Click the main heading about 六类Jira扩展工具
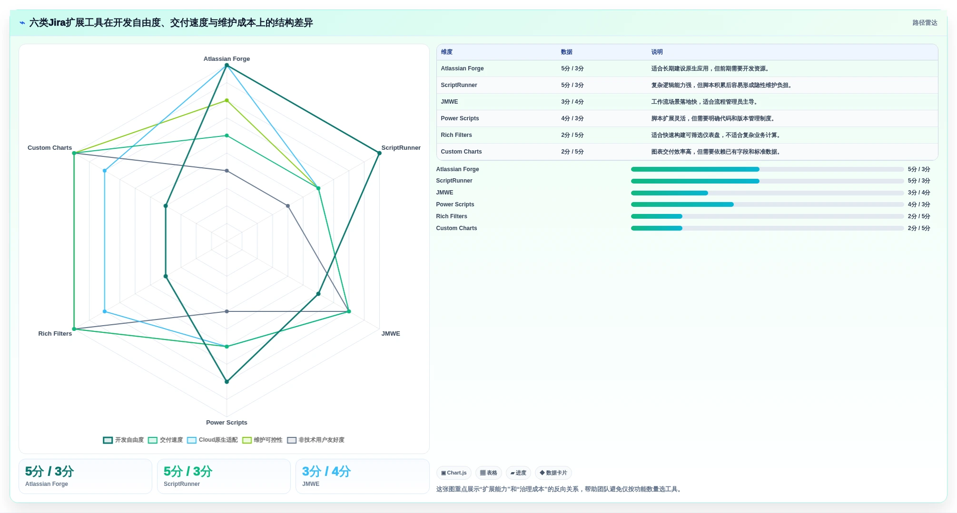Image resolution: width=957 pixels, height=513 pixels. coord(171,23)
